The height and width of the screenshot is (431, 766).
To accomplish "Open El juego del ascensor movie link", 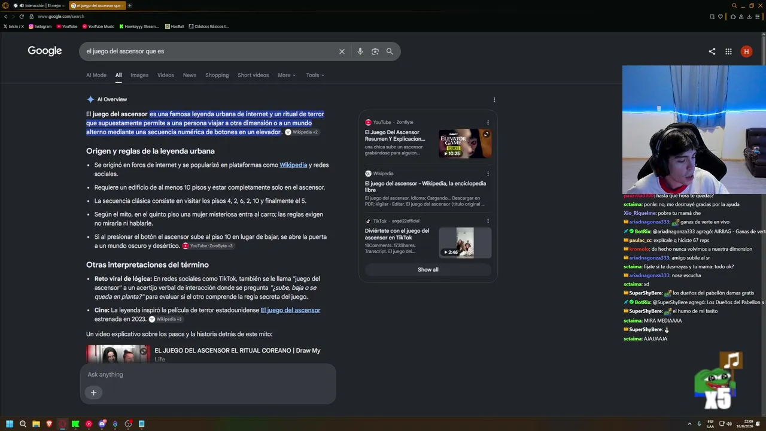I will click(290, 310).
